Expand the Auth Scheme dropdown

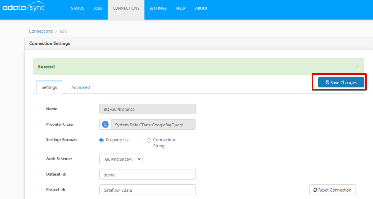pos(121,159)
